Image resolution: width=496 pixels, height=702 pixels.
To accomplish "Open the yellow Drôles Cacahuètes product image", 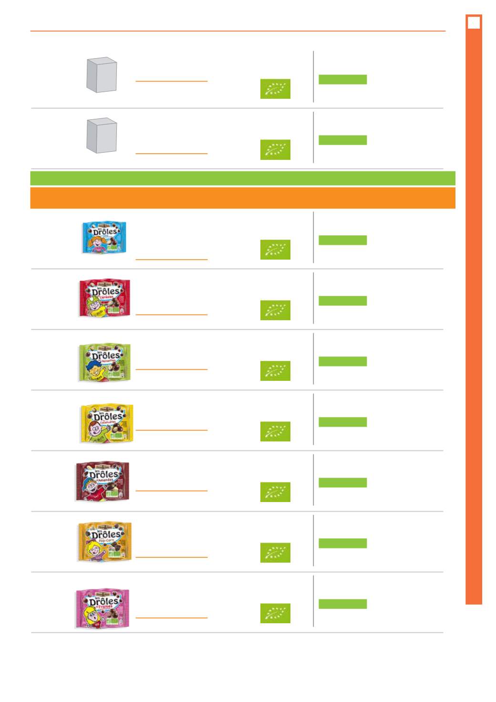I will tap(106, 423).
